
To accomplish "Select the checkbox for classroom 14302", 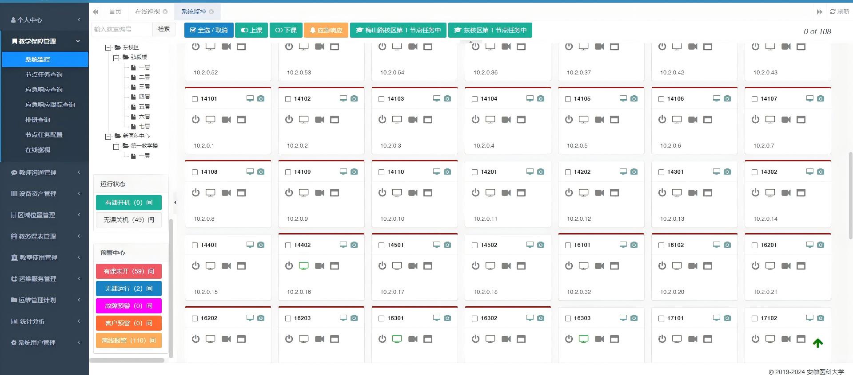I will click(754, 172).
